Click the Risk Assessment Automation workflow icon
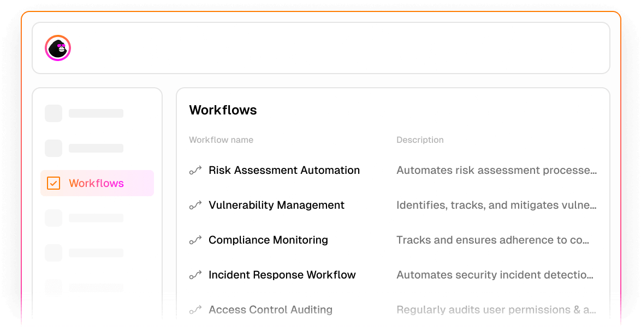 tap(195, 170)
